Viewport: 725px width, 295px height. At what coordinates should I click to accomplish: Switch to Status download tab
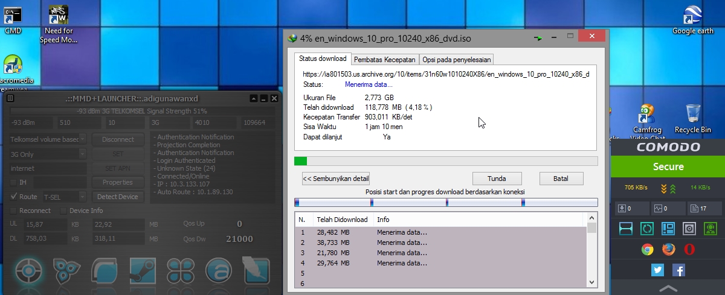(x=323, y=59)
